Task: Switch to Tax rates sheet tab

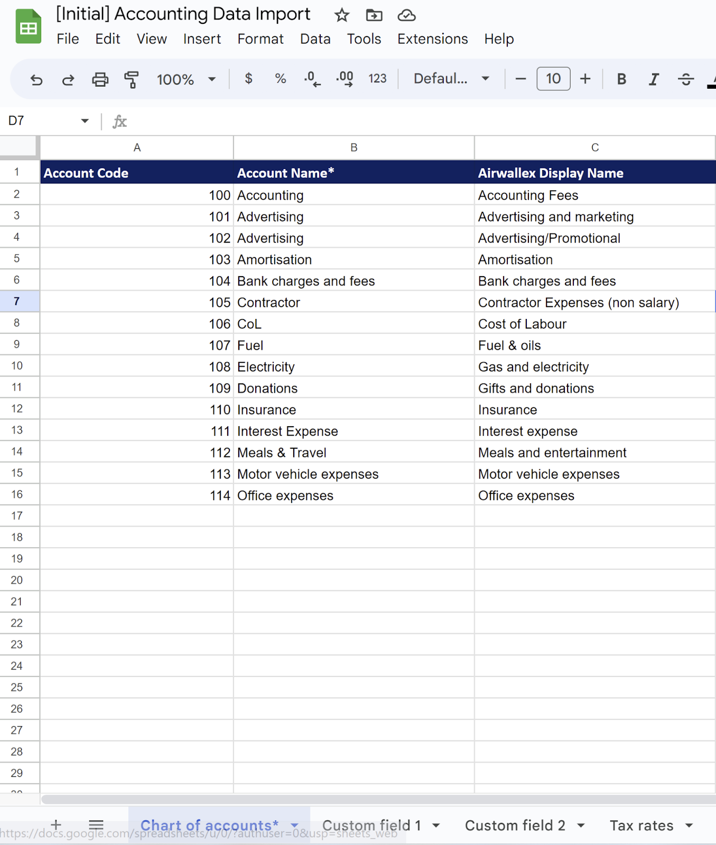Action: click(641, 825)
